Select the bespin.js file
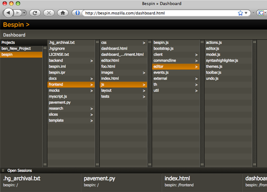 coord(176,43)
